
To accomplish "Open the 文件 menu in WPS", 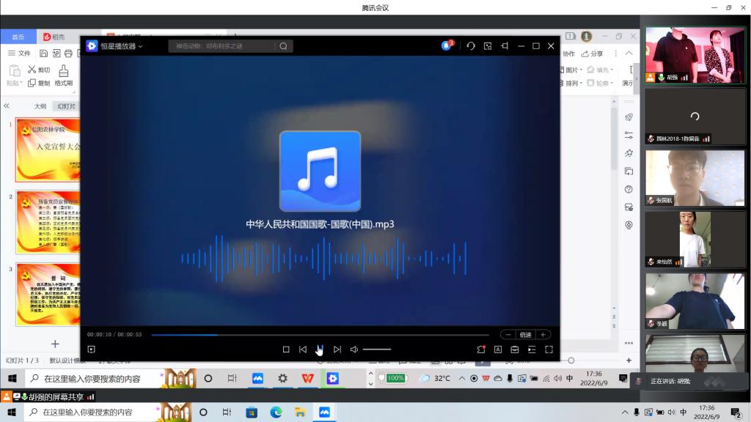I will tap(20, 53).
